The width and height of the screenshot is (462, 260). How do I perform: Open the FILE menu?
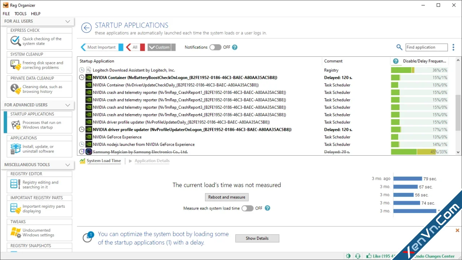[6, 14]
